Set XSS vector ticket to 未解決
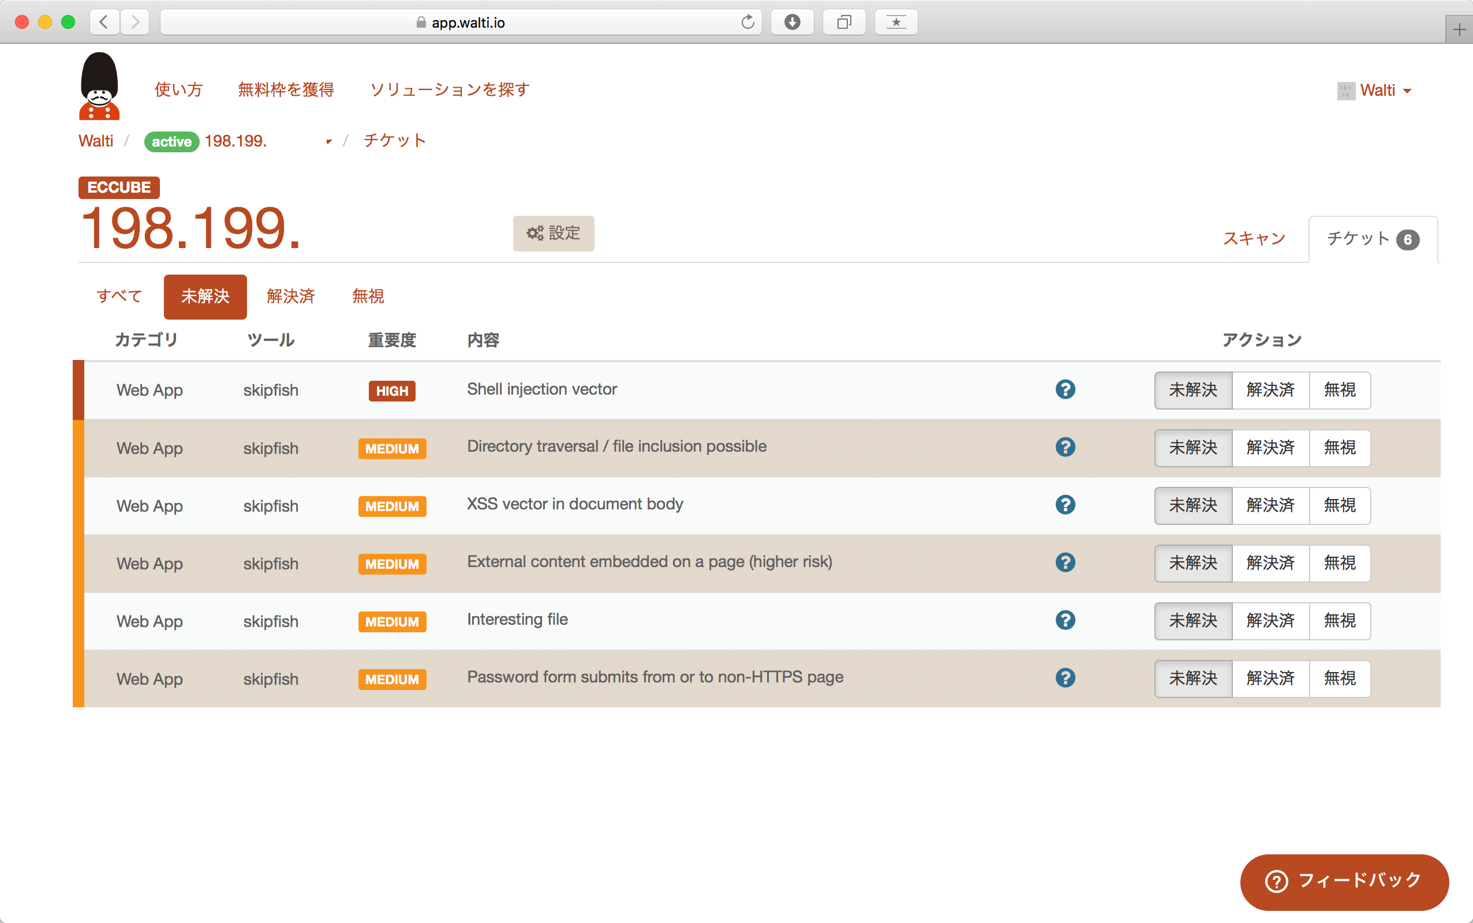This screenshot has height=923, width=1473. 1193,505
